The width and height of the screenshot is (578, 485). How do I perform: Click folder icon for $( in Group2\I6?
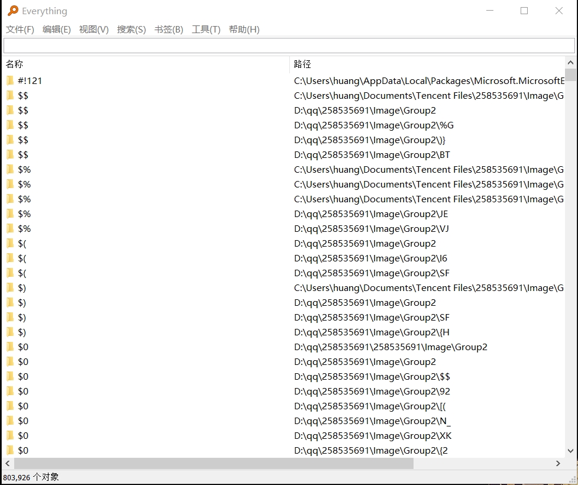point(10,258)
